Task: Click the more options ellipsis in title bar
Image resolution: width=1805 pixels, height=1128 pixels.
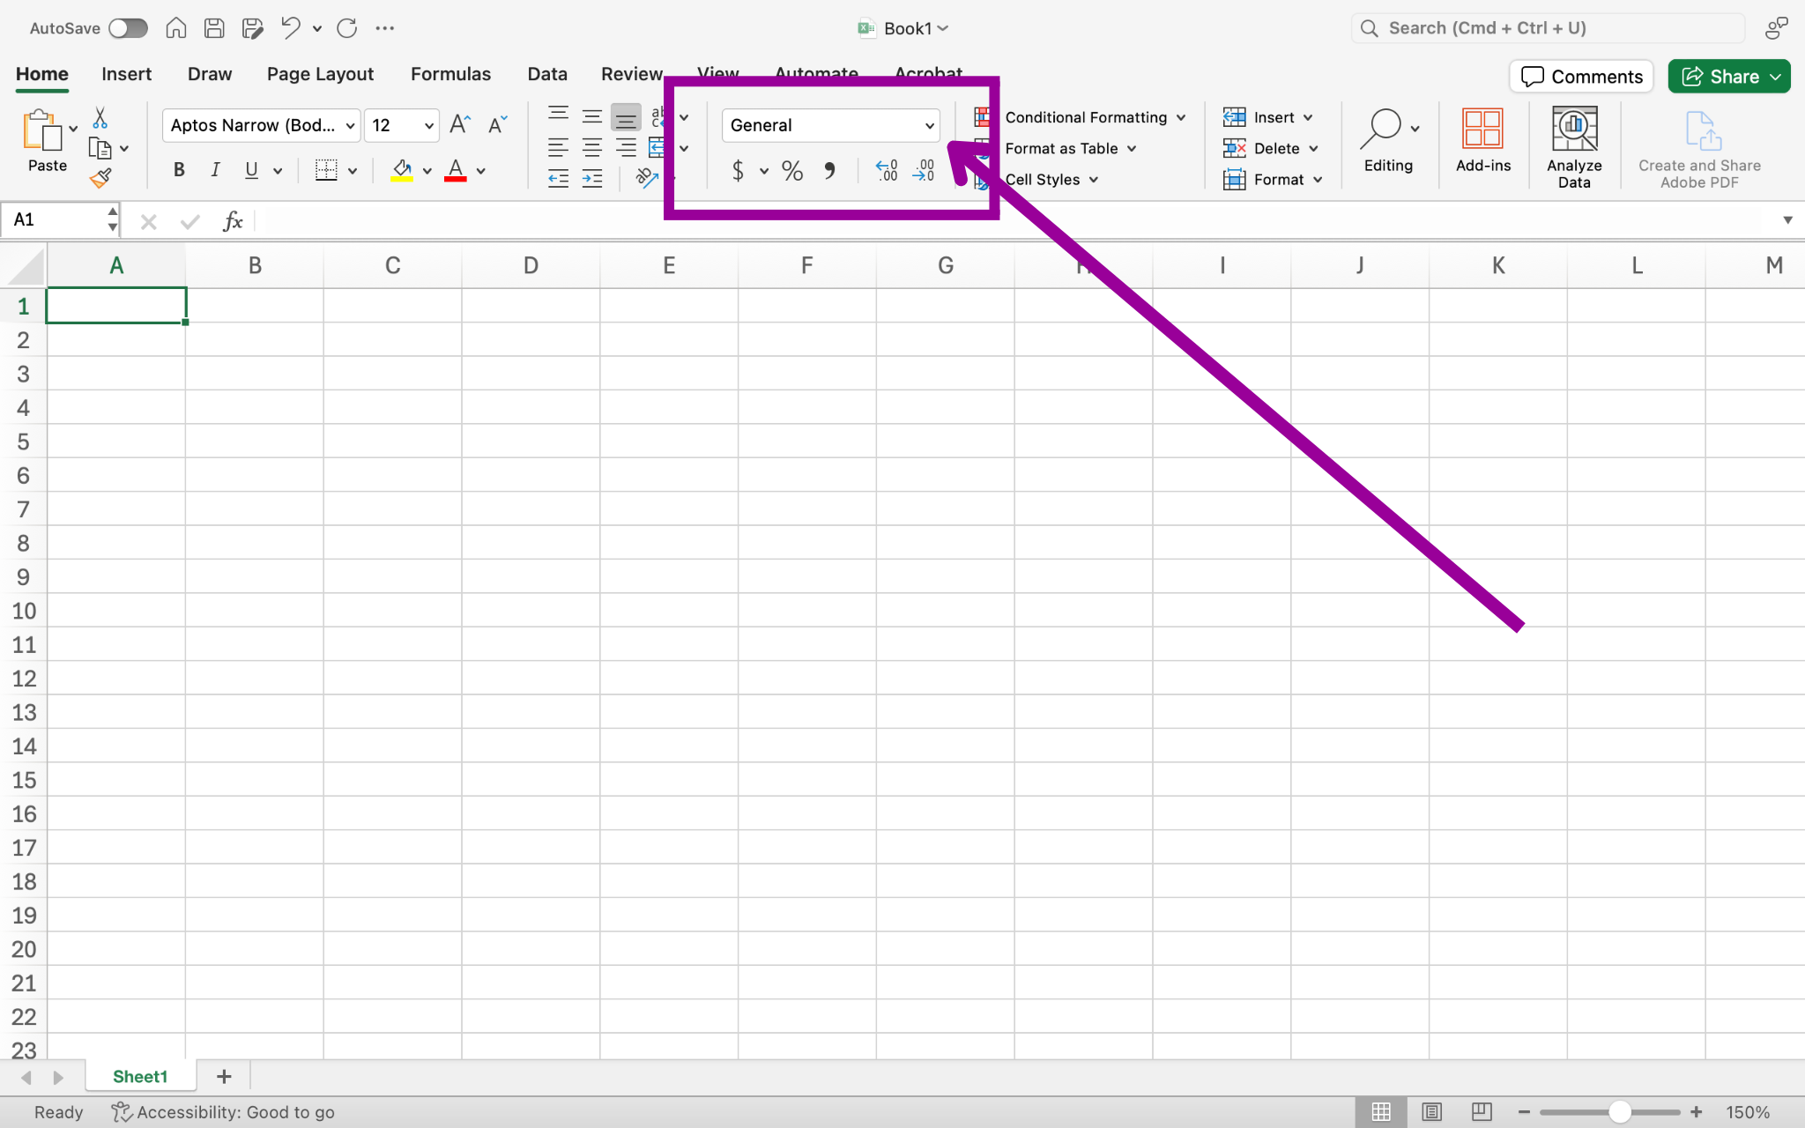Action: pos(384,28)
